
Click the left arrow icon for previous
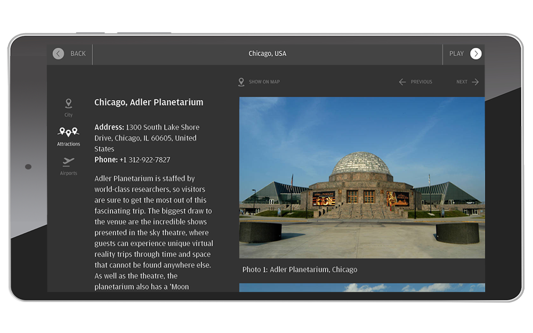coord(402,82)
